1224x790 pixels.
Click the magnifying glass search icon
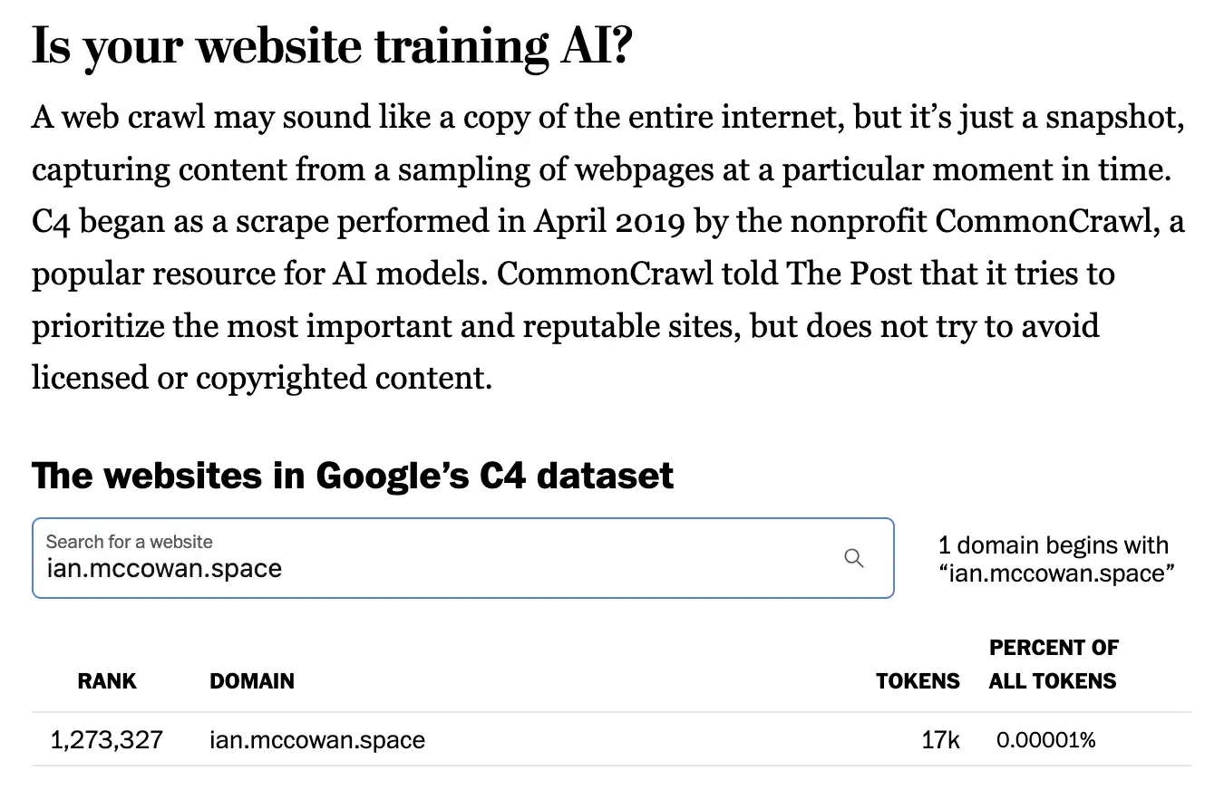(x=853, y=558)
